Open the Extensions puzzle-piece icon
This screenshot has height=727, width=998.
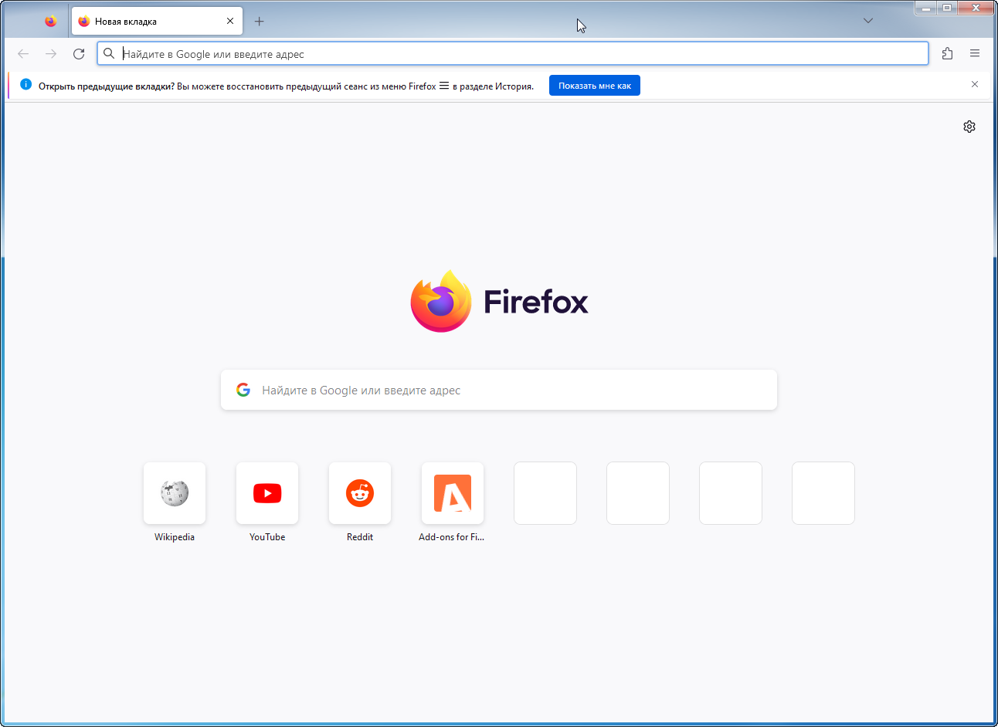coord(947,54)
